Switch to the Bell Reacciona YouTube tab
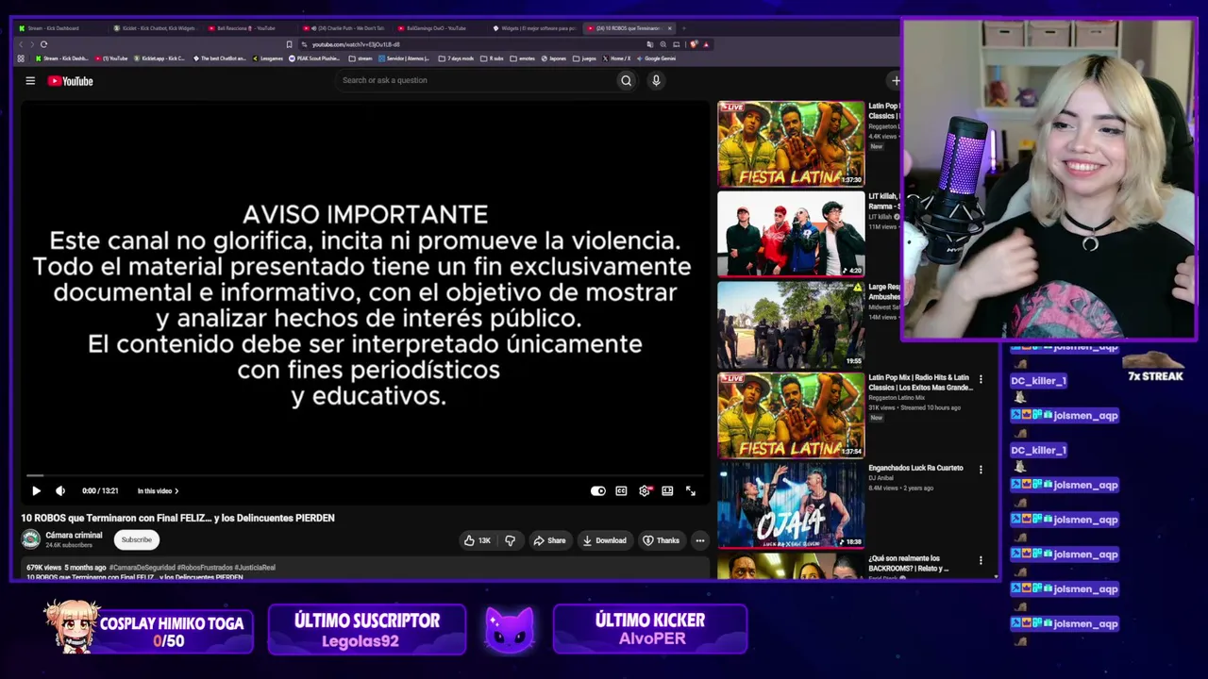 [250, 28]
